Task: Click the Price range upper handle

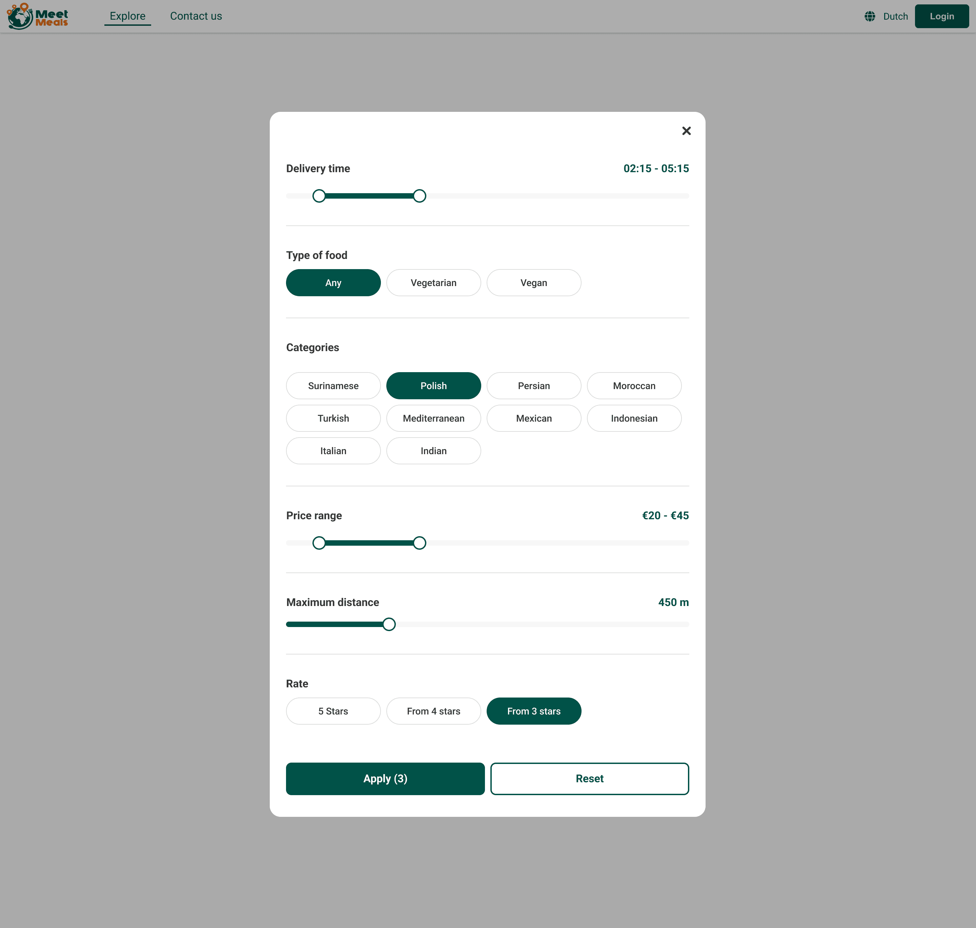Action: tap(420, 543)
